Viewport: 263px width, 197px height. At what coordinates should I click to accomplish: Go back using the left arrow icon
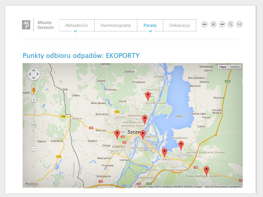[204, 24]
